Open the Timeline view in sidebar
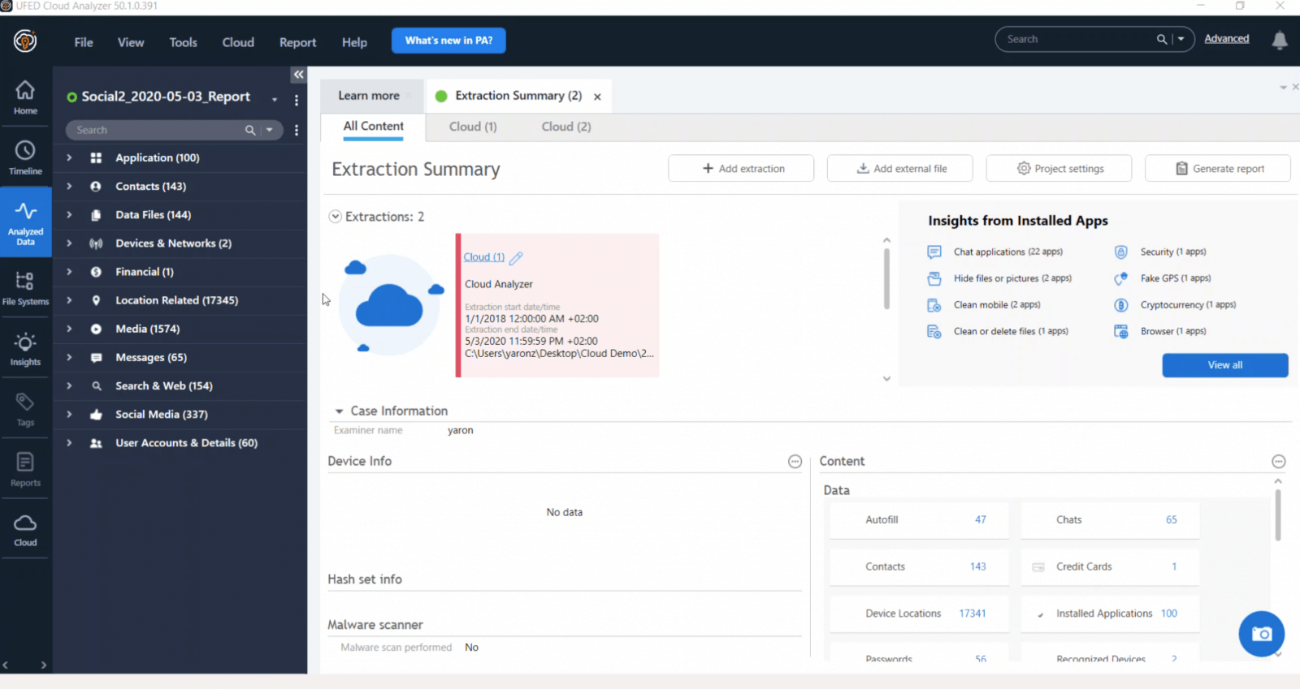 tap(25, 157)
